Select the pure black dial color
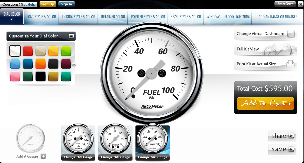The image size is (304, 163). point(41,76)
